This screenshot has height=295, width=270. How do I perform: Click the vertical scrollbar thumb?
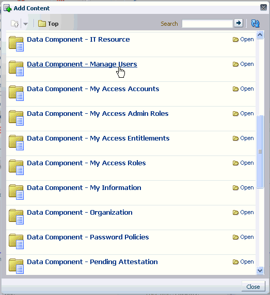click(x=260, y=151)
